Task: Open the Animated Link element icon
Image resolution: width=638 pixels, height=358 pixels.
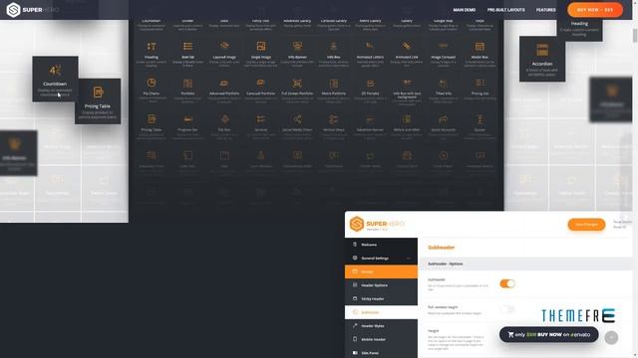Action: (x=407, y=46)
